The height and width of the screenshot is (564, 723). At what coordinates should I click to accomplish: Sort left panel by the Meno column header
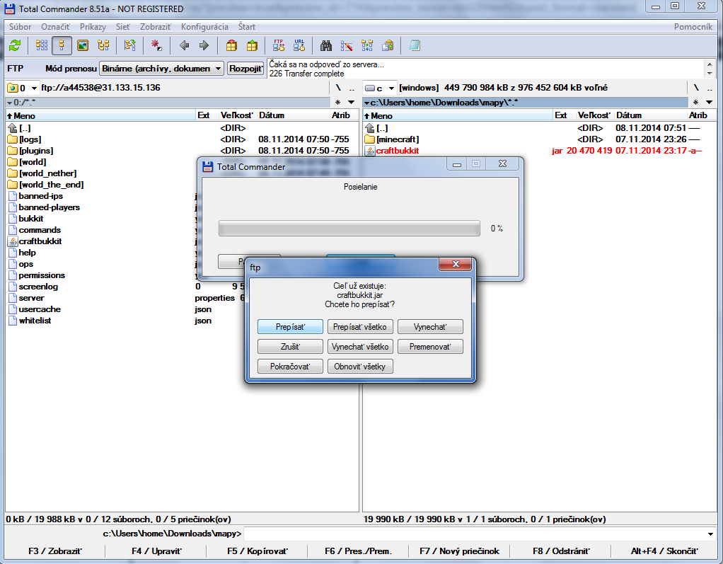pos(101,115)
